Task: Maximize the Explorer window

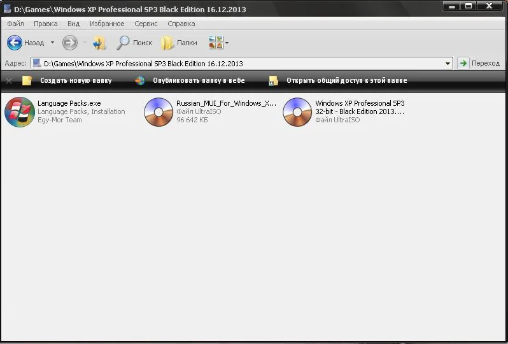Action: tap(469, 6)
